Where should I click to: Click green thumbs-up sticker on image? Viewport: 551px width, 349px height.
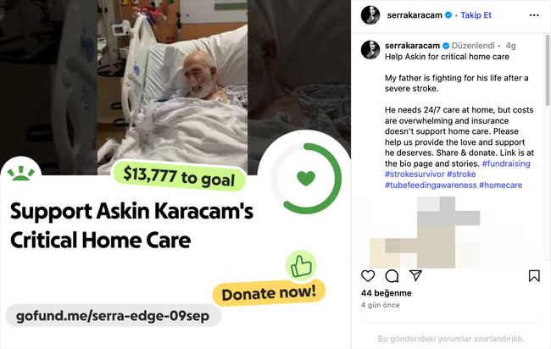[301, 265]
